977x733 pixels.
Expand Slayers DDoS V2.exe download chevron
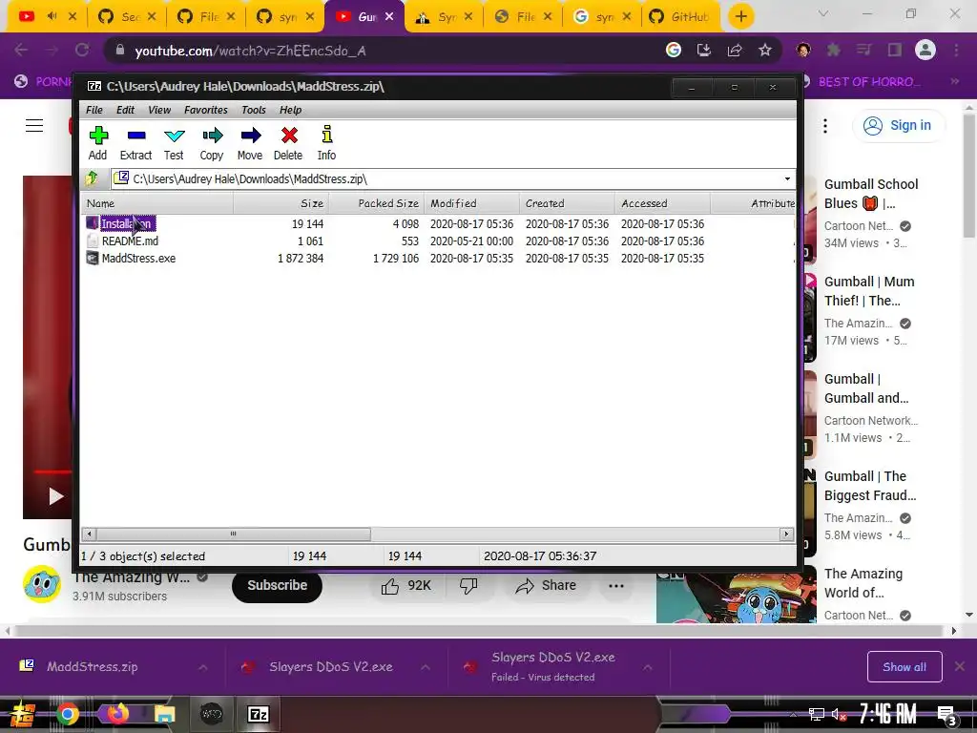point(426,667)
